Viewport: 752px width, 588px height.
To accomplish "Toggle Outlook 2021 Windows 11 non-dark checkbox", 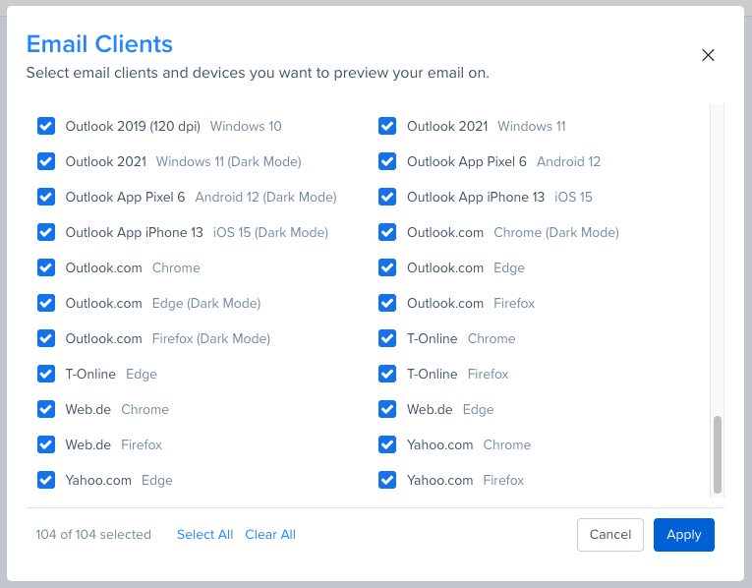I will 387,126.
